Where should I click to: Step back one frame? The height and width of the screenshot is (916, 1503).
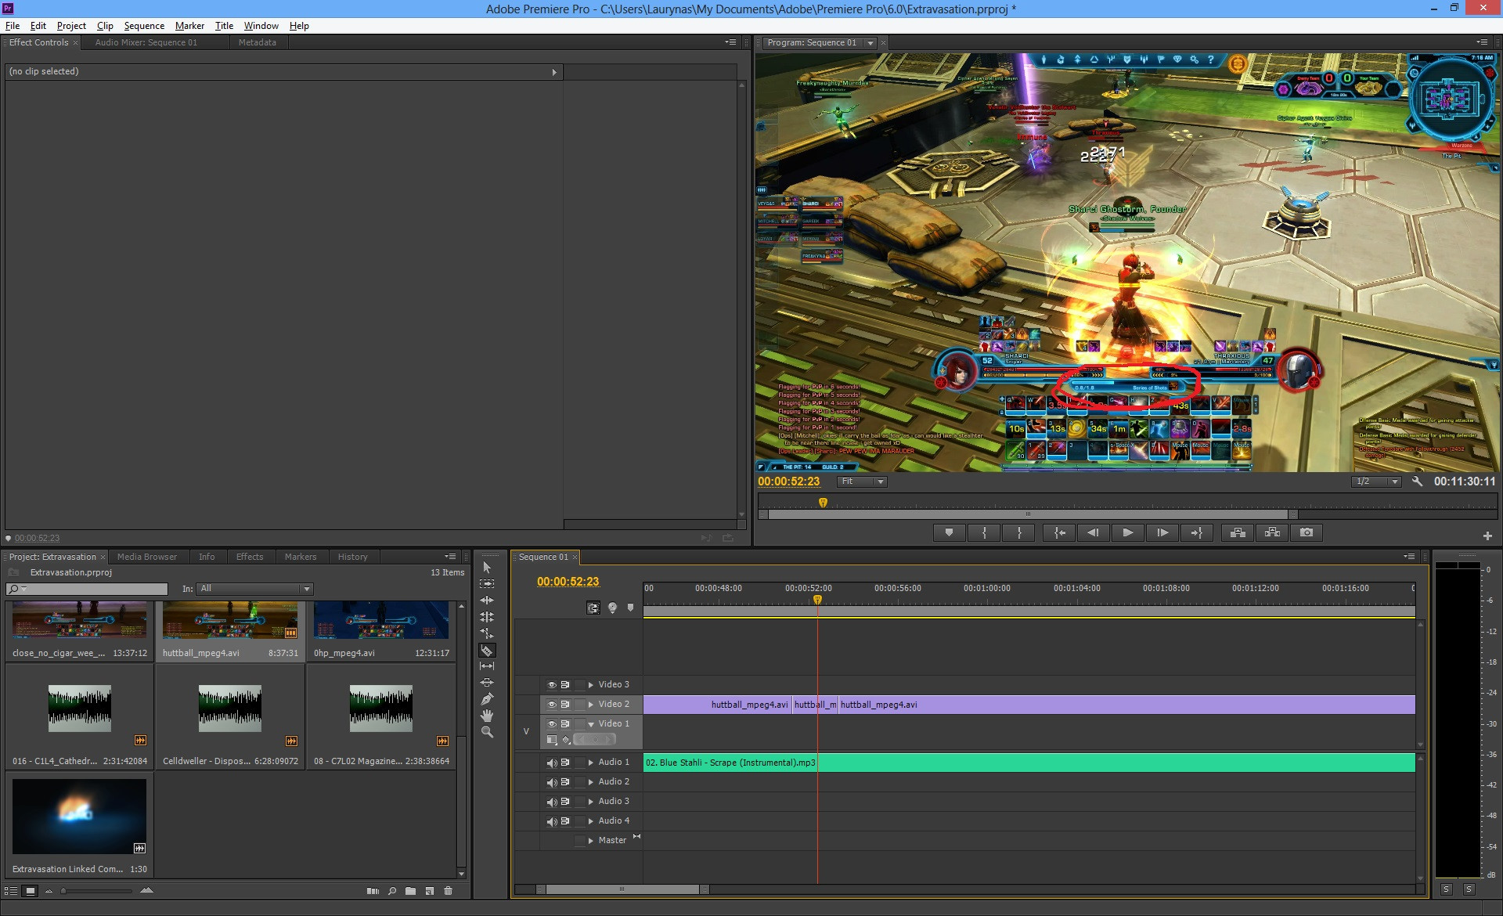tap(1093, 533)
